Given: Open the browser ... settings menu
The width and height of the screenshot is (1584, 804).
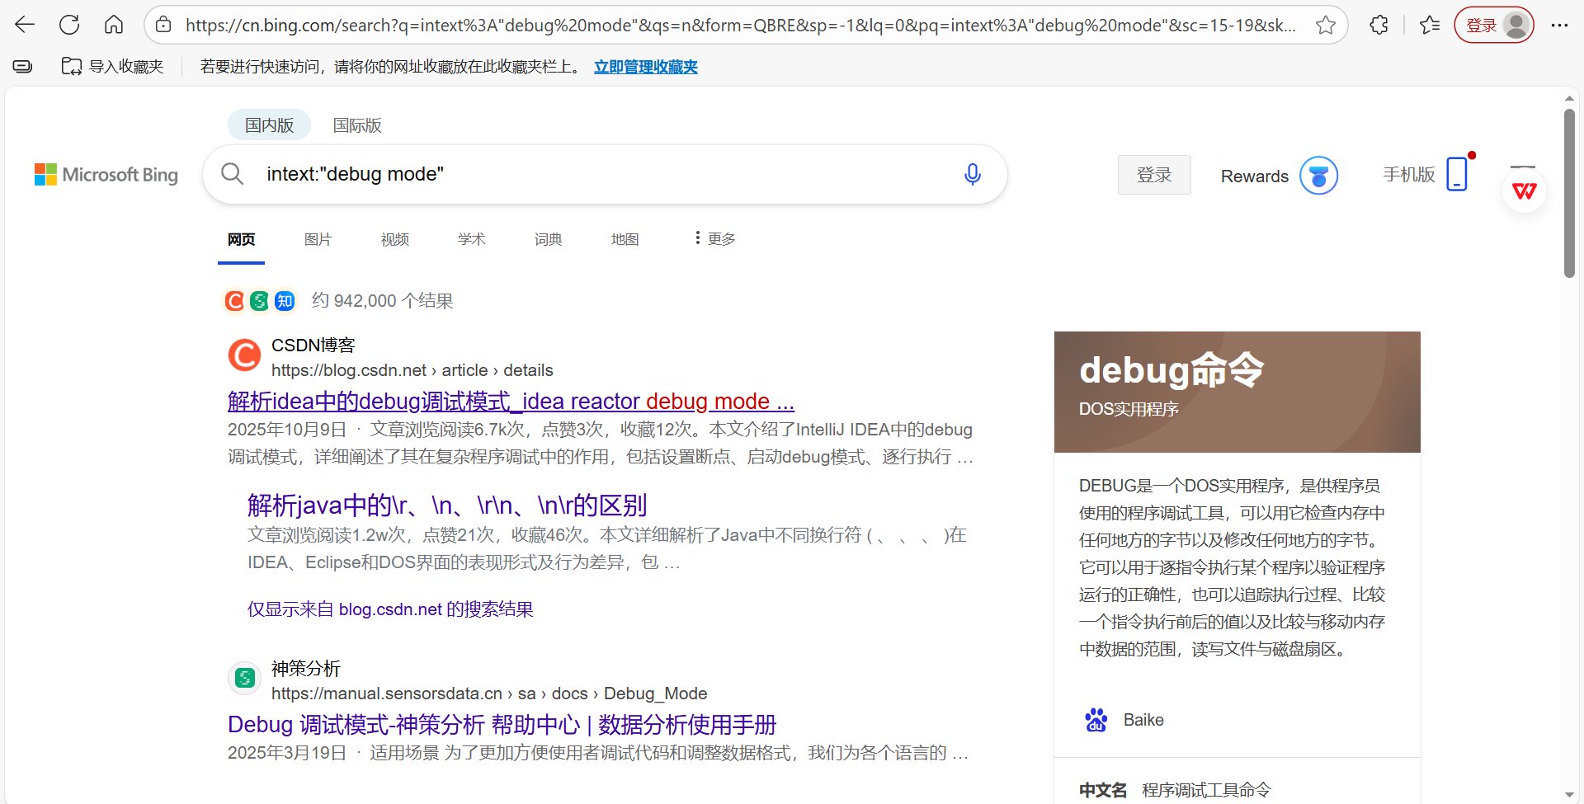Looking at the screenshot, I should tap(1560, 25).
